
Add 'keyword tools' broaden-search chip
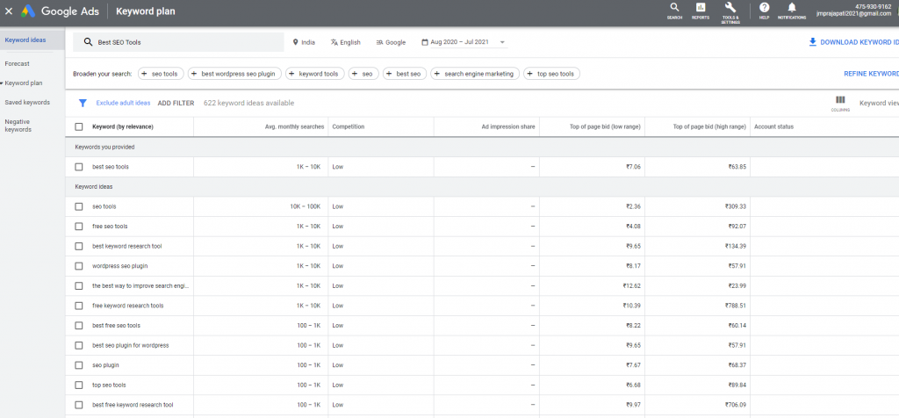(315, 74)
